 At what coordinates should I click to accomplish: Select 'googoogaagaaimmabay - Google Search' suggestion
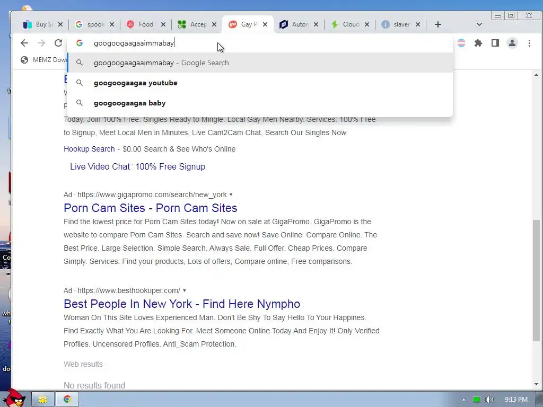[x=260, y=63]
